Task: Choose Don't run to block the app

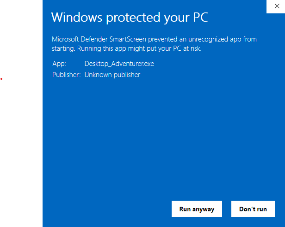Action: pos(253,209)
